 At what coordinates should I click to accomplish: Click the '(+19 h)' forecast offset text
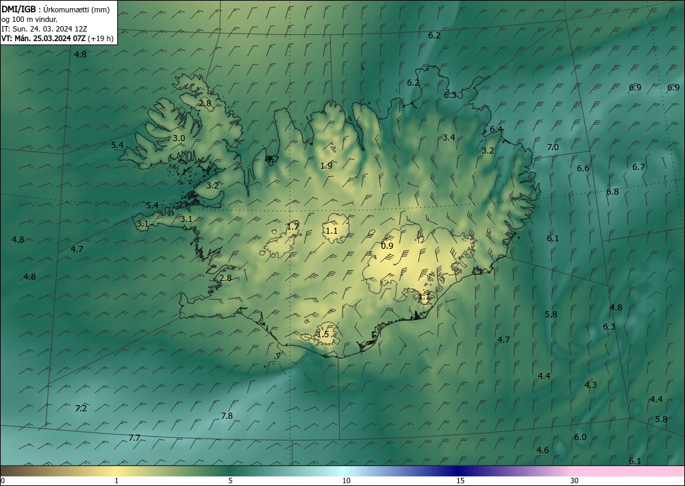click(101, 38)
